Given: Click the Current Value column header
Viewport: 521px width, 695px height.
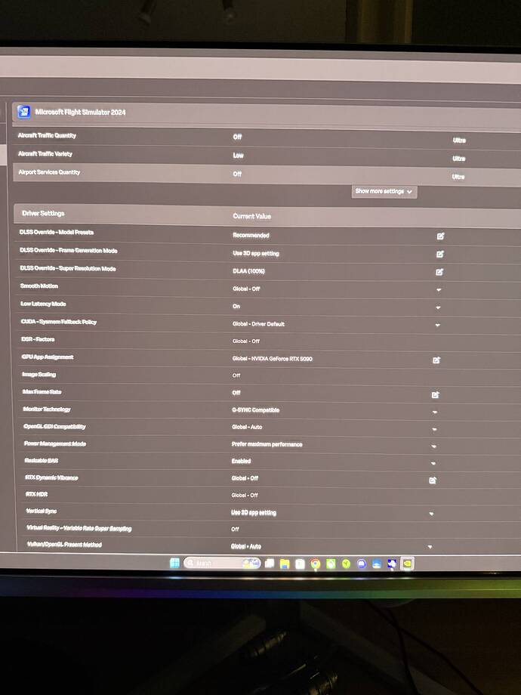Looking at the screenshot, I should pos(251,216).
